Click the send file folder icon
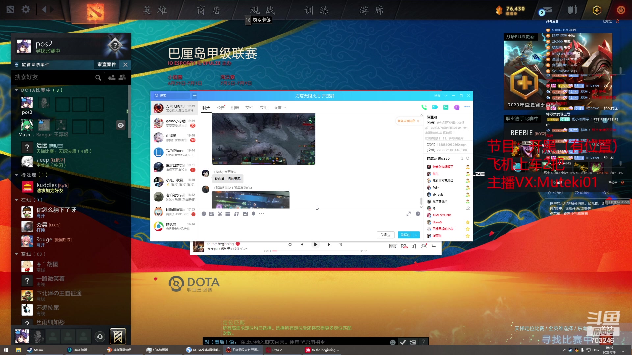The image size is (632, 355). (x=228, y=214)
